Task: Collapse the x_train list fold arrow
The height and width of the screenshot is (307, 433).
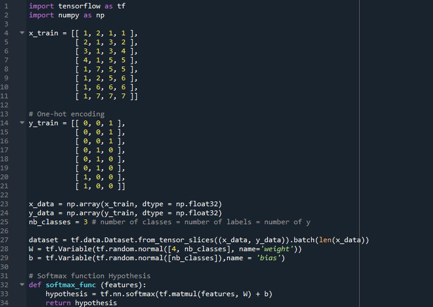Action: [x=22, y=33]
